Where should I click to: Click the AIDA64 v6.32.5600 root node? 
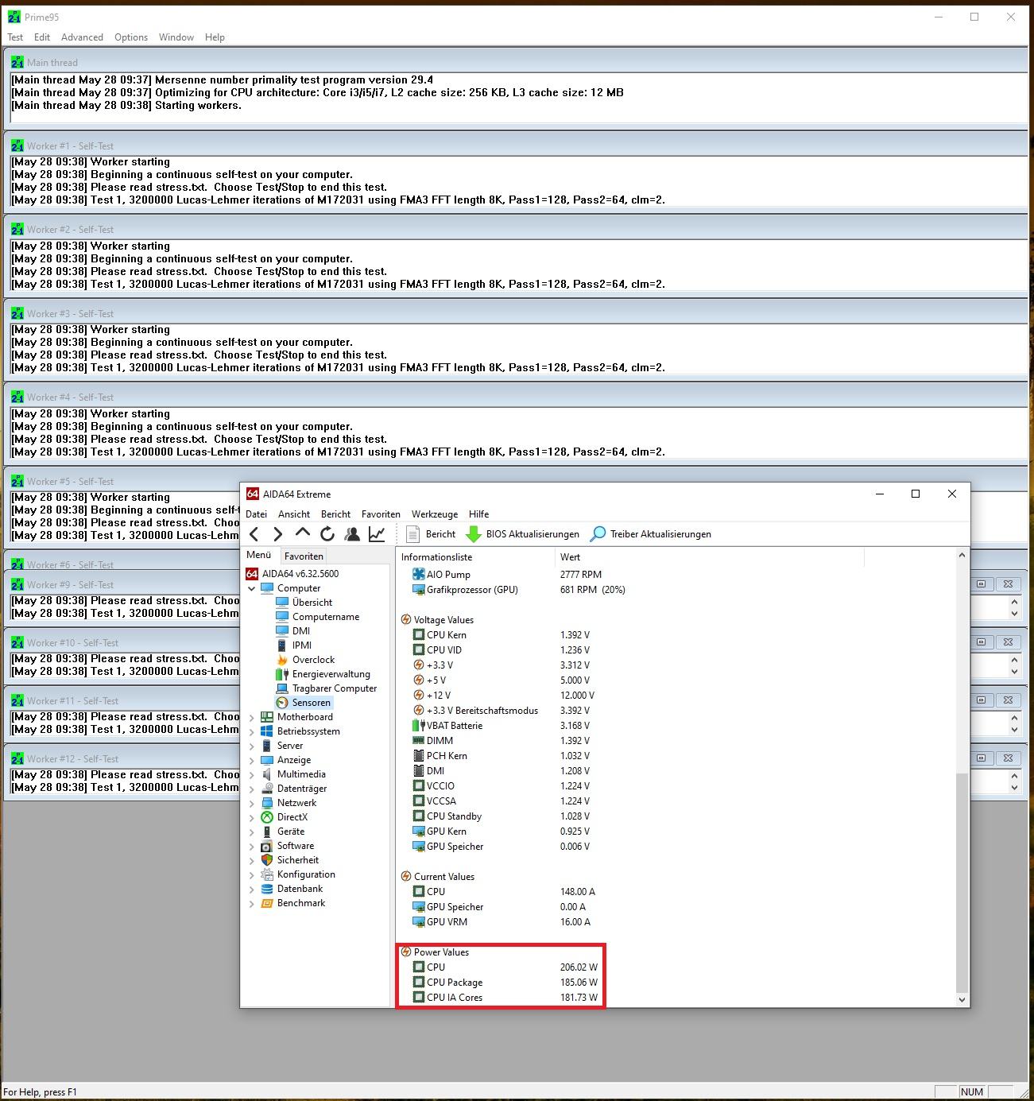pos(292,574)
